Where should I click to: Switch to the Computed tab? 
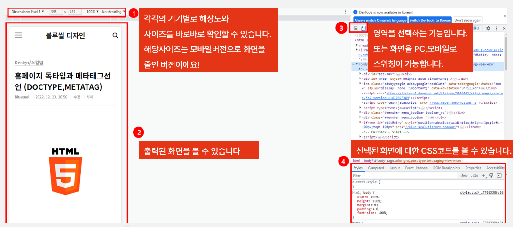click(x=376, y=168)
